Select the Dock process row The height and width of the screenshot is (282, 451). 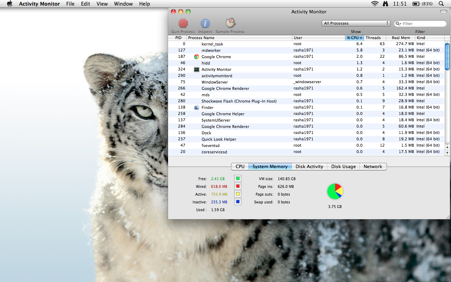point(306,133)
